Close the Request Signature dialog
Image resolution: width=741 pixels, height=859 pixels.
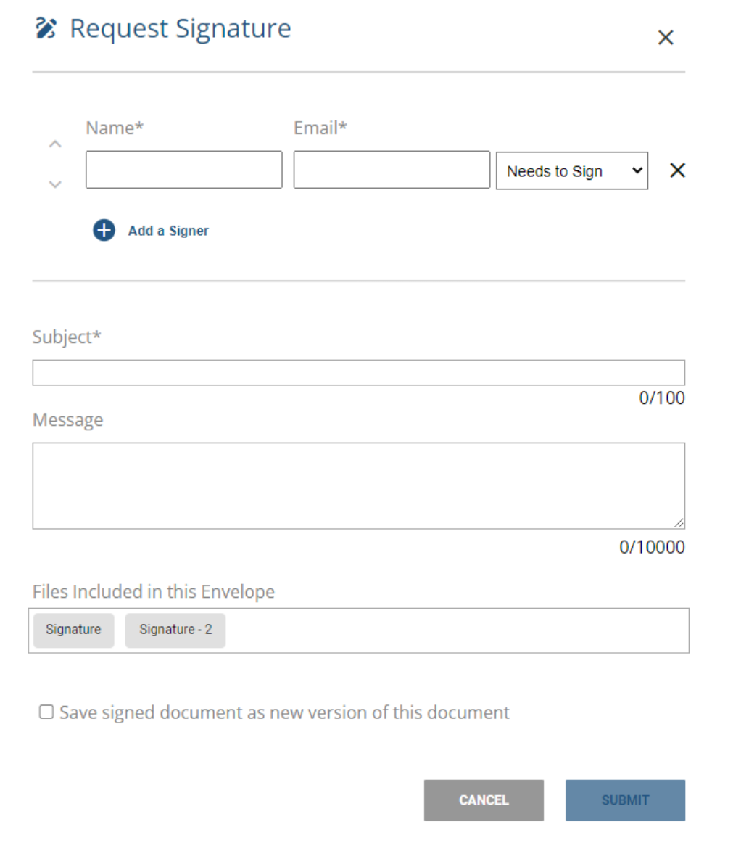click(666, 38)
